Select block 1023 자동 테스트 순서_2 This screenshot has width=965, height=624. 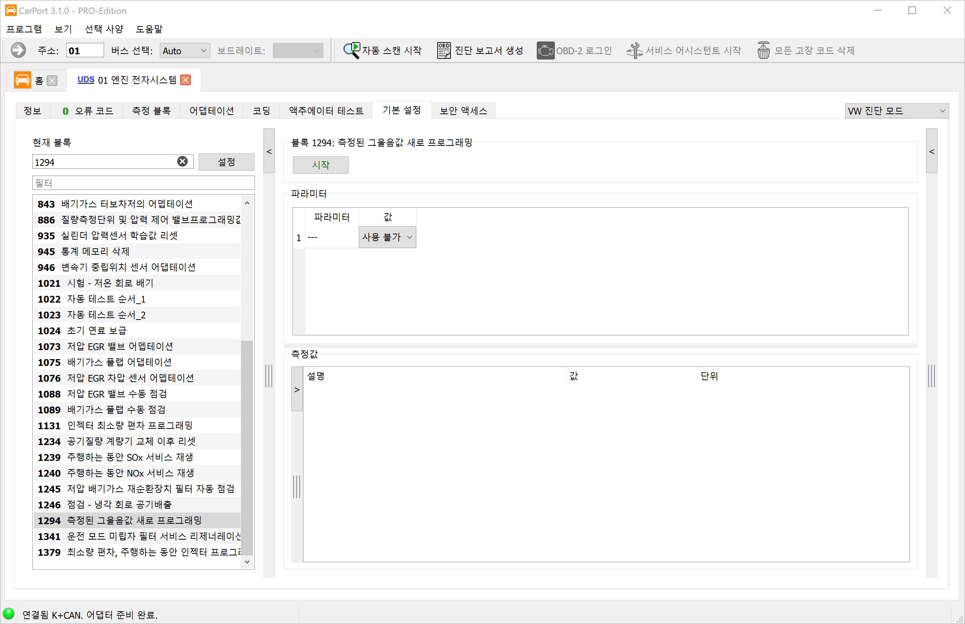click(137, 314)
